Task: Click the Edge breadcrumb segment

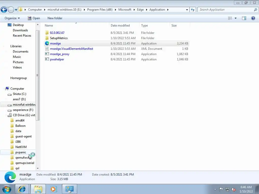Action: [x=140, y=10]
